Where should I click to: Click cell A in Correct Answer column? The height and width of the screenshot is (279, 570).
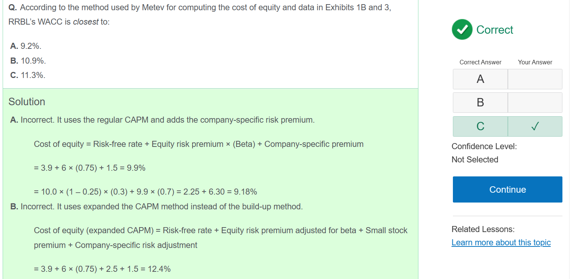pyautogui.click(x=480, y=79)
